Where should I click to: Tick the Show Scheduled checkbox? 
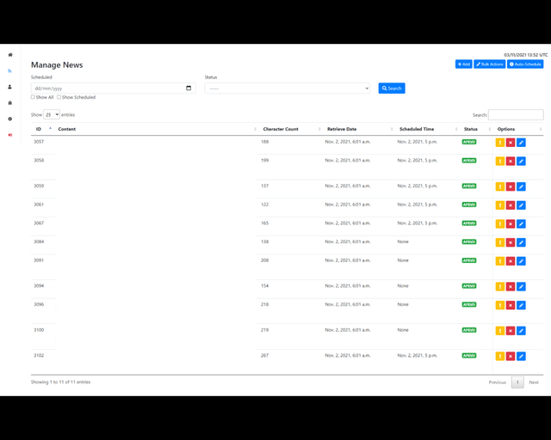[x=59, y=97]
